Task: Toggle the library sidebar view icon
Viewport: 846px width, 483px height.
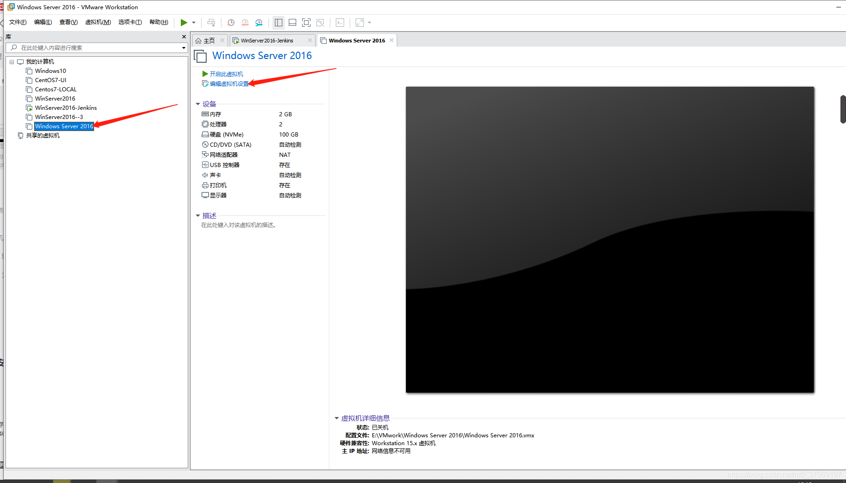Action: coord(279,23)
